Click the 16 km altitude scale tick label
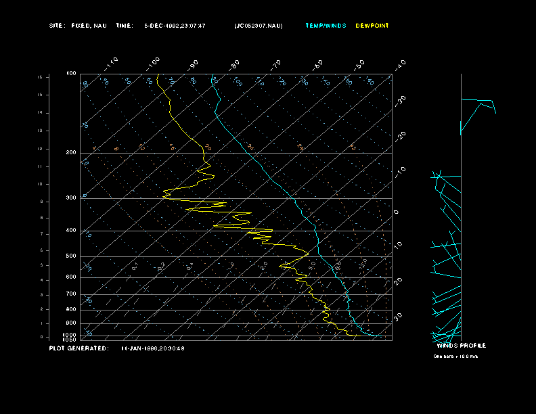536x414 pixels. [x=40, y=77]
